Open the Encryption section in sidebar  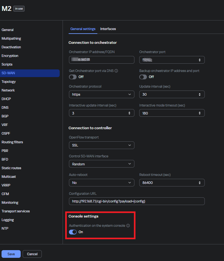pos(10,56)
